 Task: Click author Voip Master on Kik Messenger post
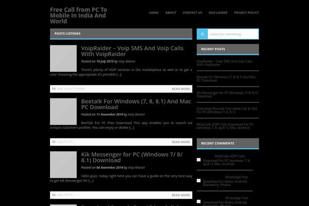136,167
